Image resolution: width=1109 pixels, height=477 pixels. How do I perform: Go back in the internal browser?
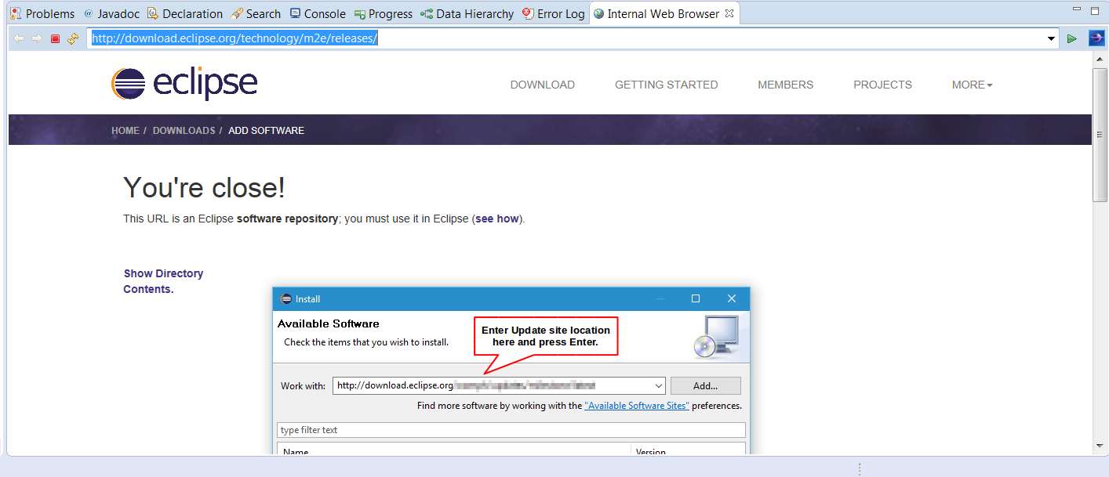pos(19,38)
